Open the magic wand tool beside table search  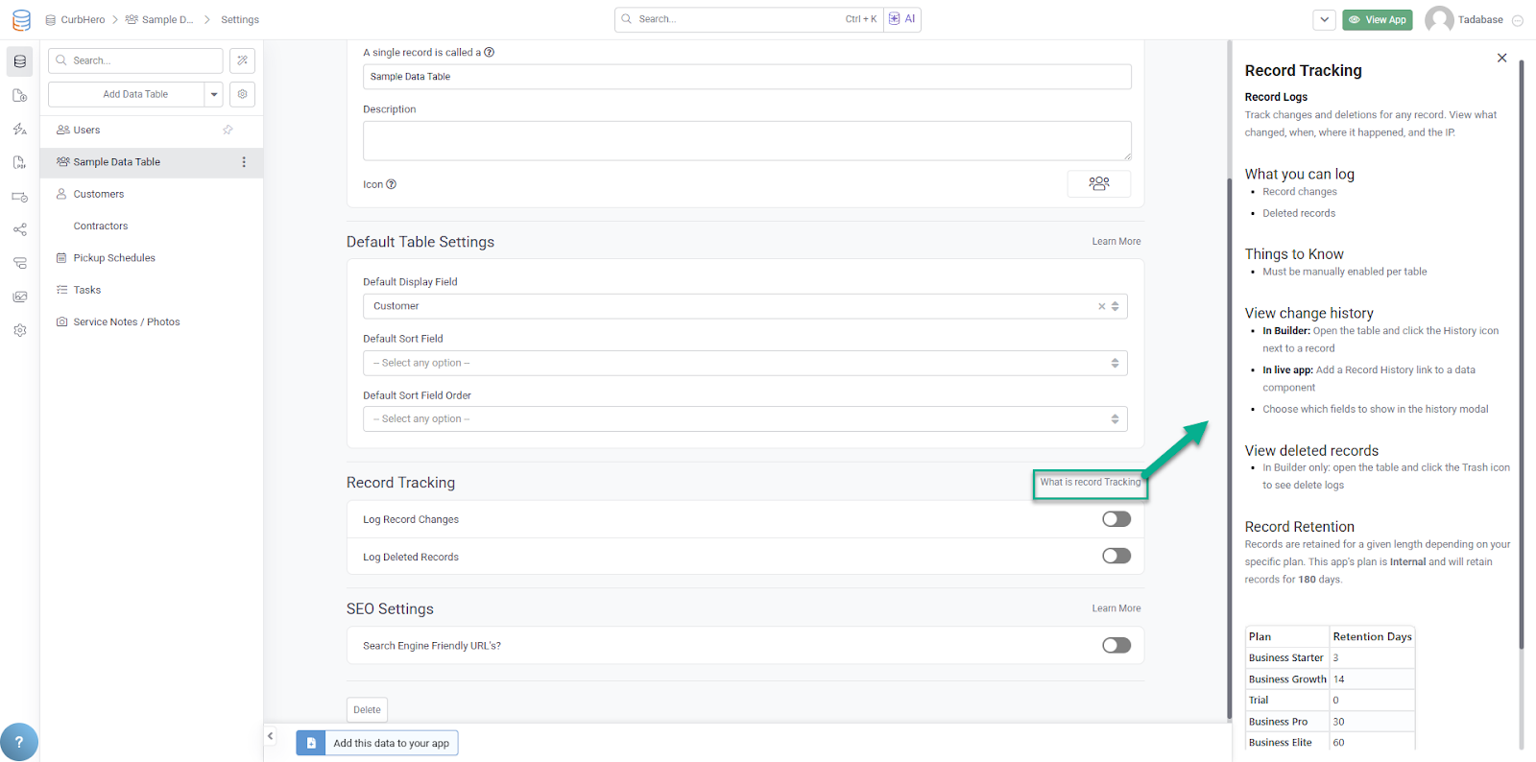[243, 60]
